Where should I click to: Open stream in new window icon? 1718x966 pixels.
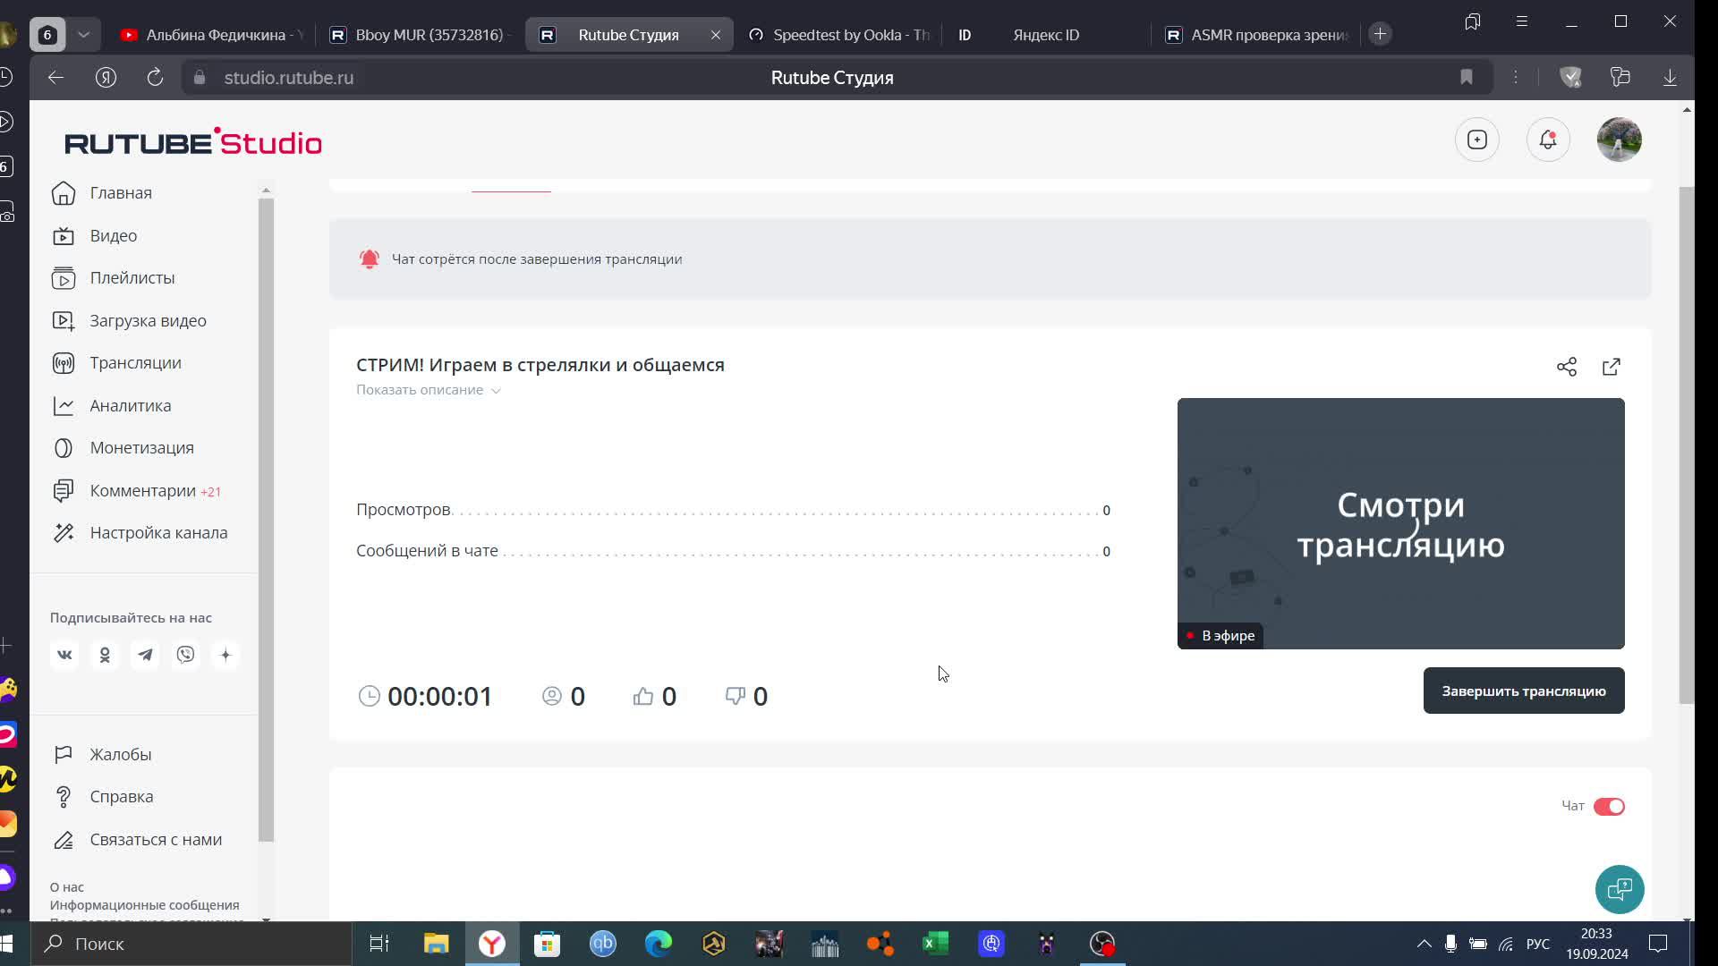coord(1612,367)
